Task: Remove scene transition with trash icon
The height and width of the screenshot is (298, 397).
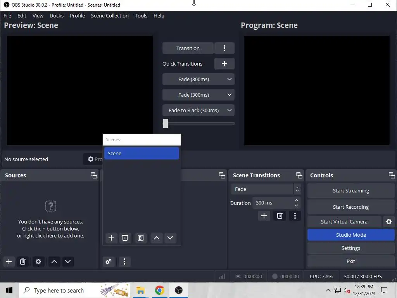Action: click(x=280, y=216)
